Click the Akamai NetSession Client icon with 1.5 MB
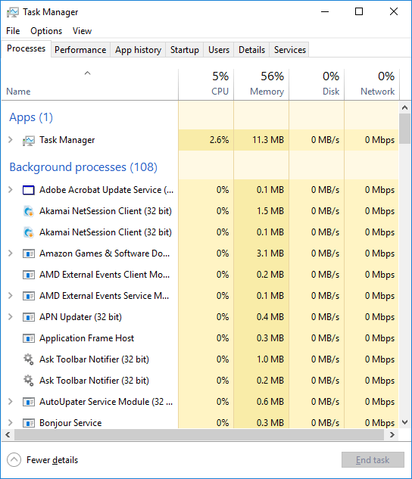This screenshot has width=412, height=479. [29, 211]
